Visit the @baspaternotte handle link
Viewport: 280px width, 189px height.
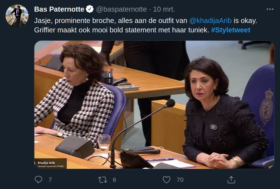point(121,9)
